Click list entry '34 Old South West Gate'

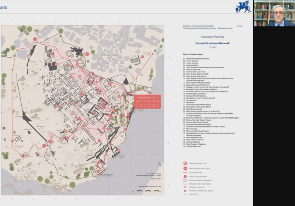click(192, 137)
